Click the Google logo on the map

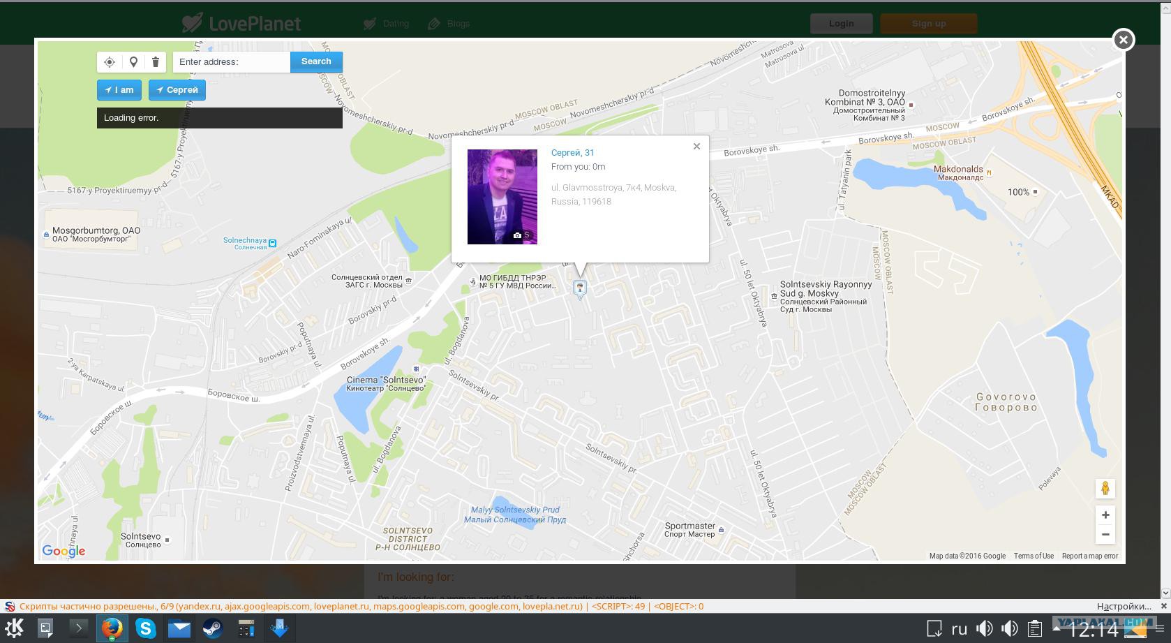pyautogui.click(x=64, y=552)
